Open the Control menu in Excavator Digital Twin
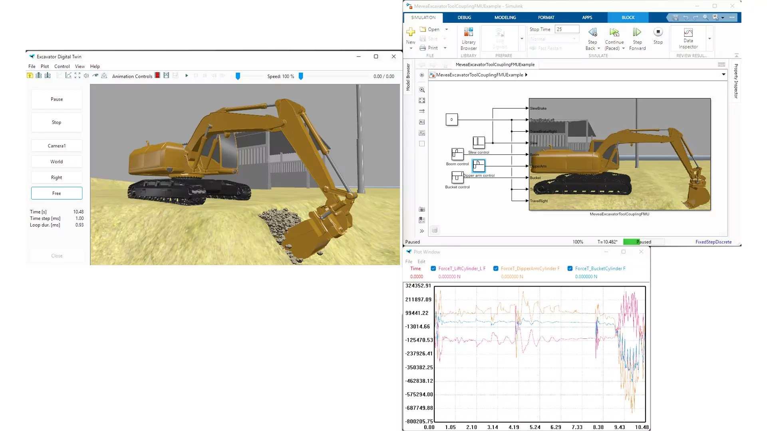This screenshot has width=767, height=431. point(62,66)
